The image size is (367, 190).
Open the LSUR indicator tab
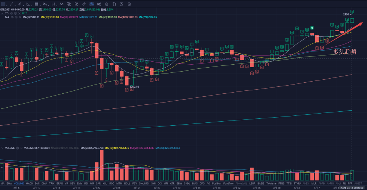pyautogui.click(x=252, y=183)
